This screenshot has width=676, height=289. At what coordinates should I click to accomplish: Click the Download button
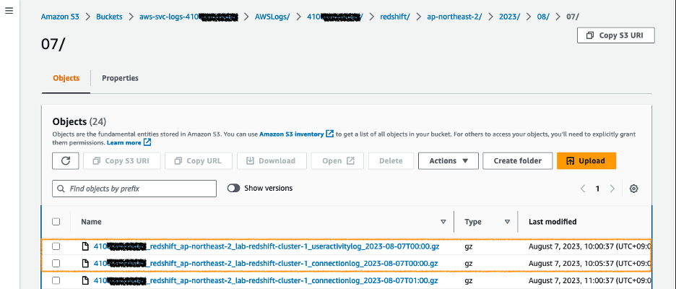(272, 161)
